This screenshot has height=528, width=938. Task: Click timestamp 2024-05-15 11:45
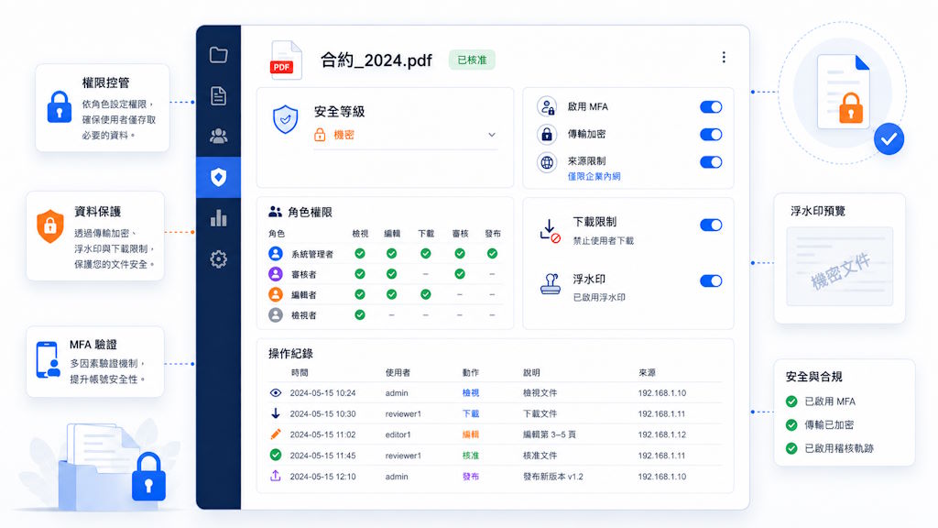pos(323,456)
